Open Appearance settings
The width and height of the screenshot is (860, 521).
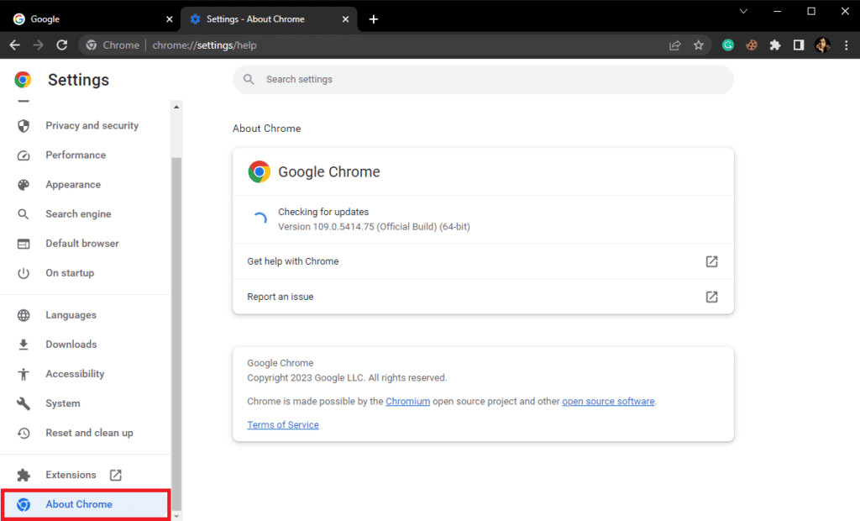[x=72, y=184]
